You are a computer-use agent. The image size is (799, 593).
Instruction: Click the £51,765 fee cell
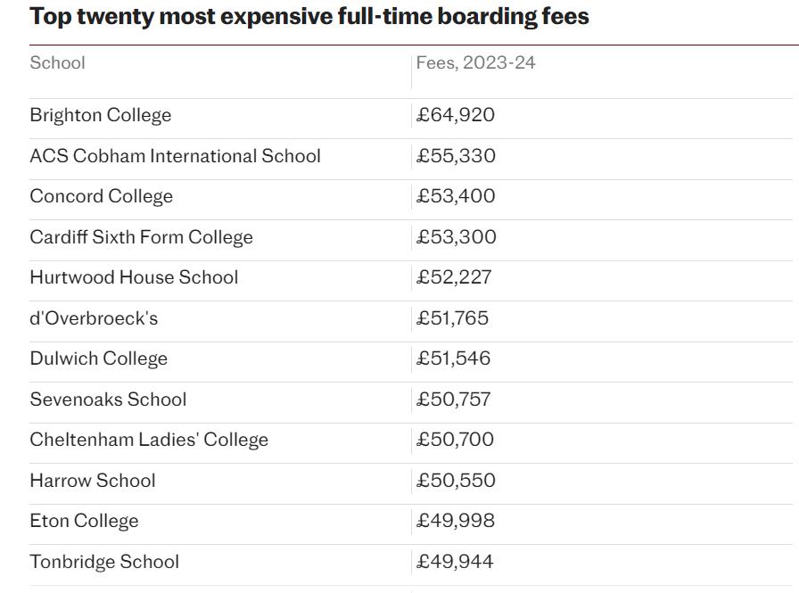tap(452, 318)
